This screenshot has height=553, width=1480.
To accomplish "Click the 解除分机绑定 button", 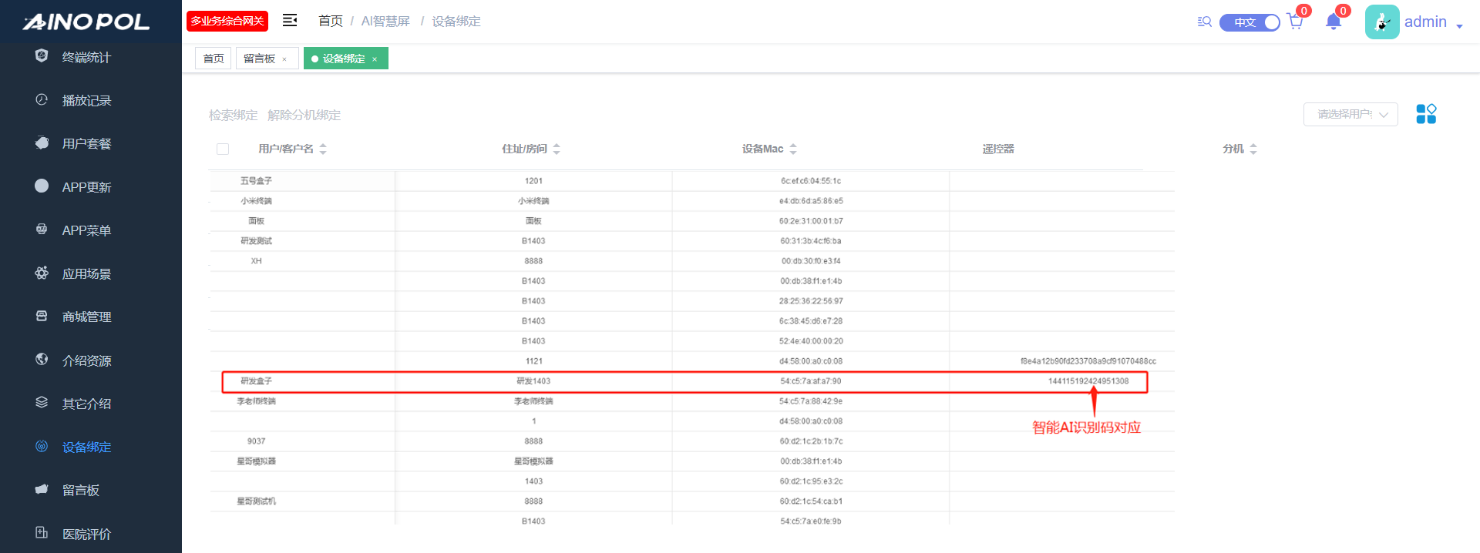I will coord(304,116).
